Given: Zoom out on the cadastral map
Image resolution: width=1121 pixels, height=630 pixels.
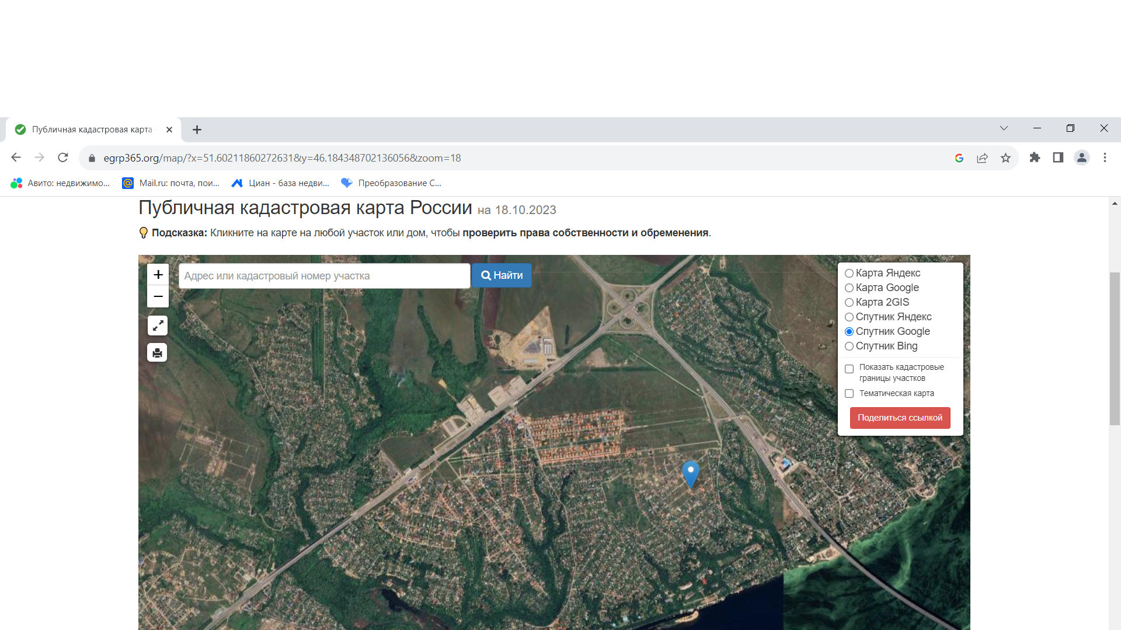Looking at the screenshot, I should tap(158, 296).
